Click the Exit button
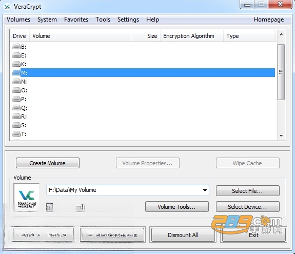 point(253,235)
